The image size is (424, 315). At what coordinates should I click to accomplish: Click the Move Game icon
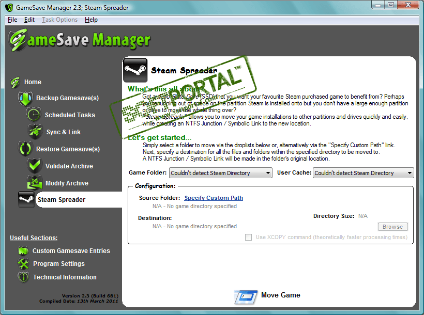(x=245, y=296)
